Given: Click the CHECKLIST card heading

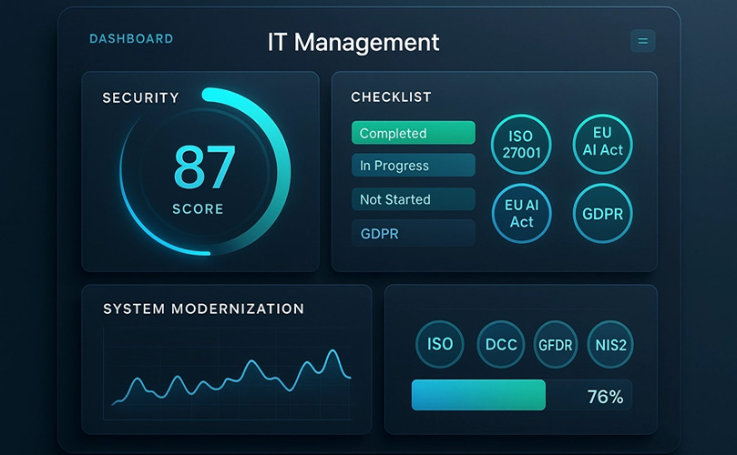Looking at the screenshot, I should [391, 97].
